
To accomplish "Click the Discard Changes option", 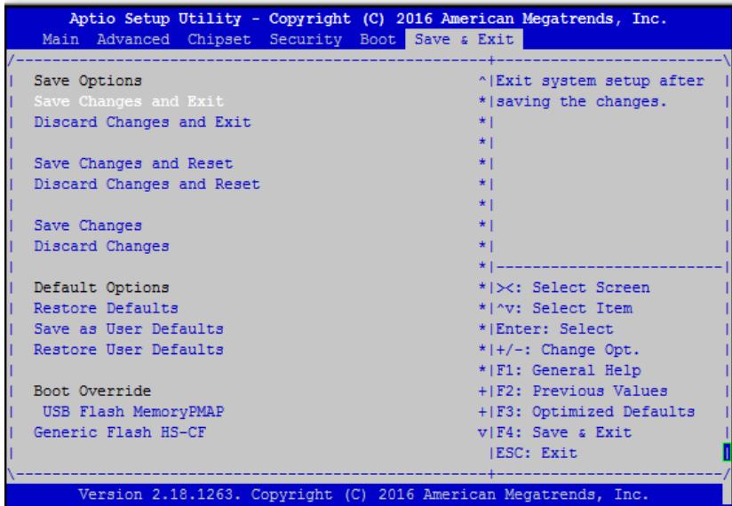I will pyautogui.click(x=101, y=246).
